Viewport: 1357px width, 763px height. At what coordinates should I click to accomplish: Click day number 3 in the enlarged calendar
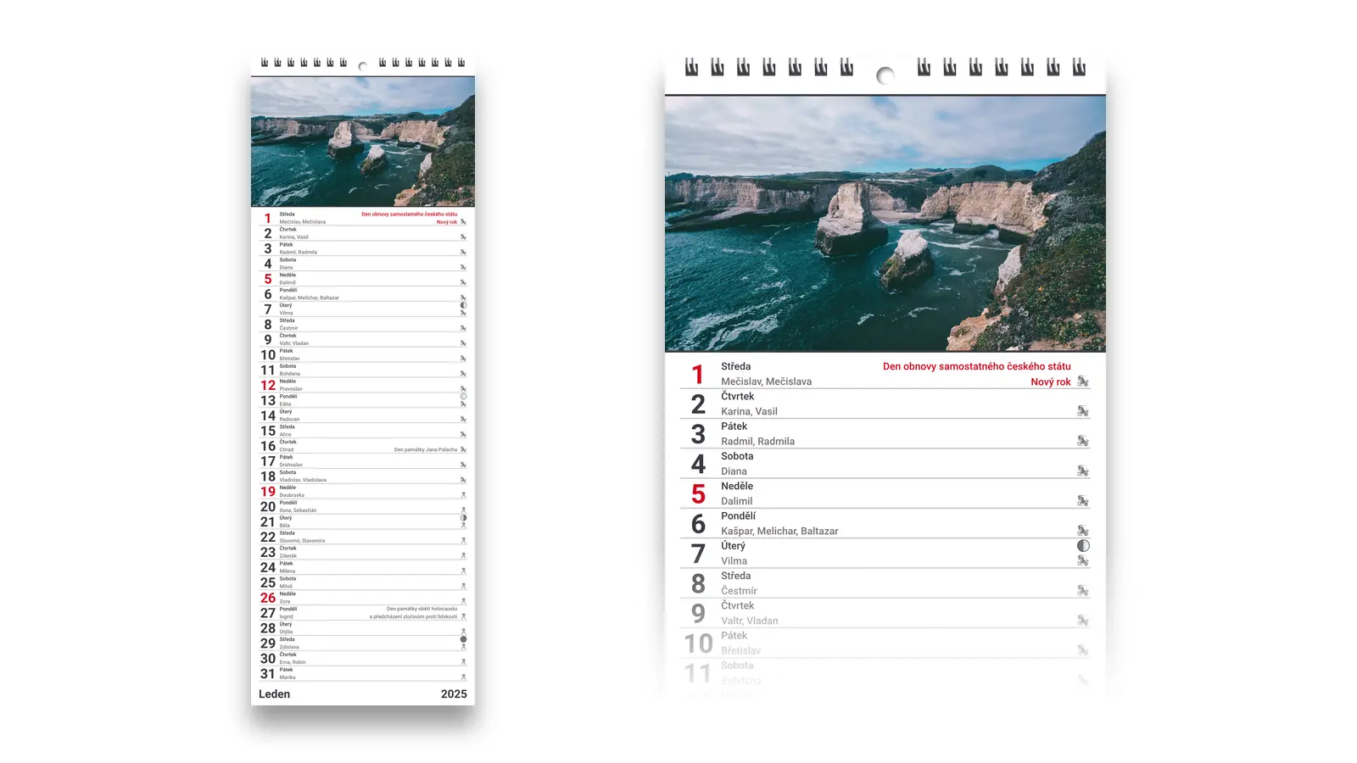point(698,435)
